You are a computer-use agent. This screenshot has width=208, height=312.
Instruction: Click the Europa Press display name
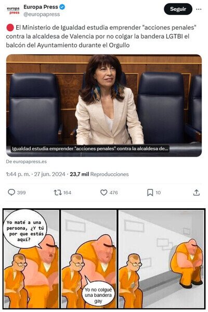click(41, 7)
